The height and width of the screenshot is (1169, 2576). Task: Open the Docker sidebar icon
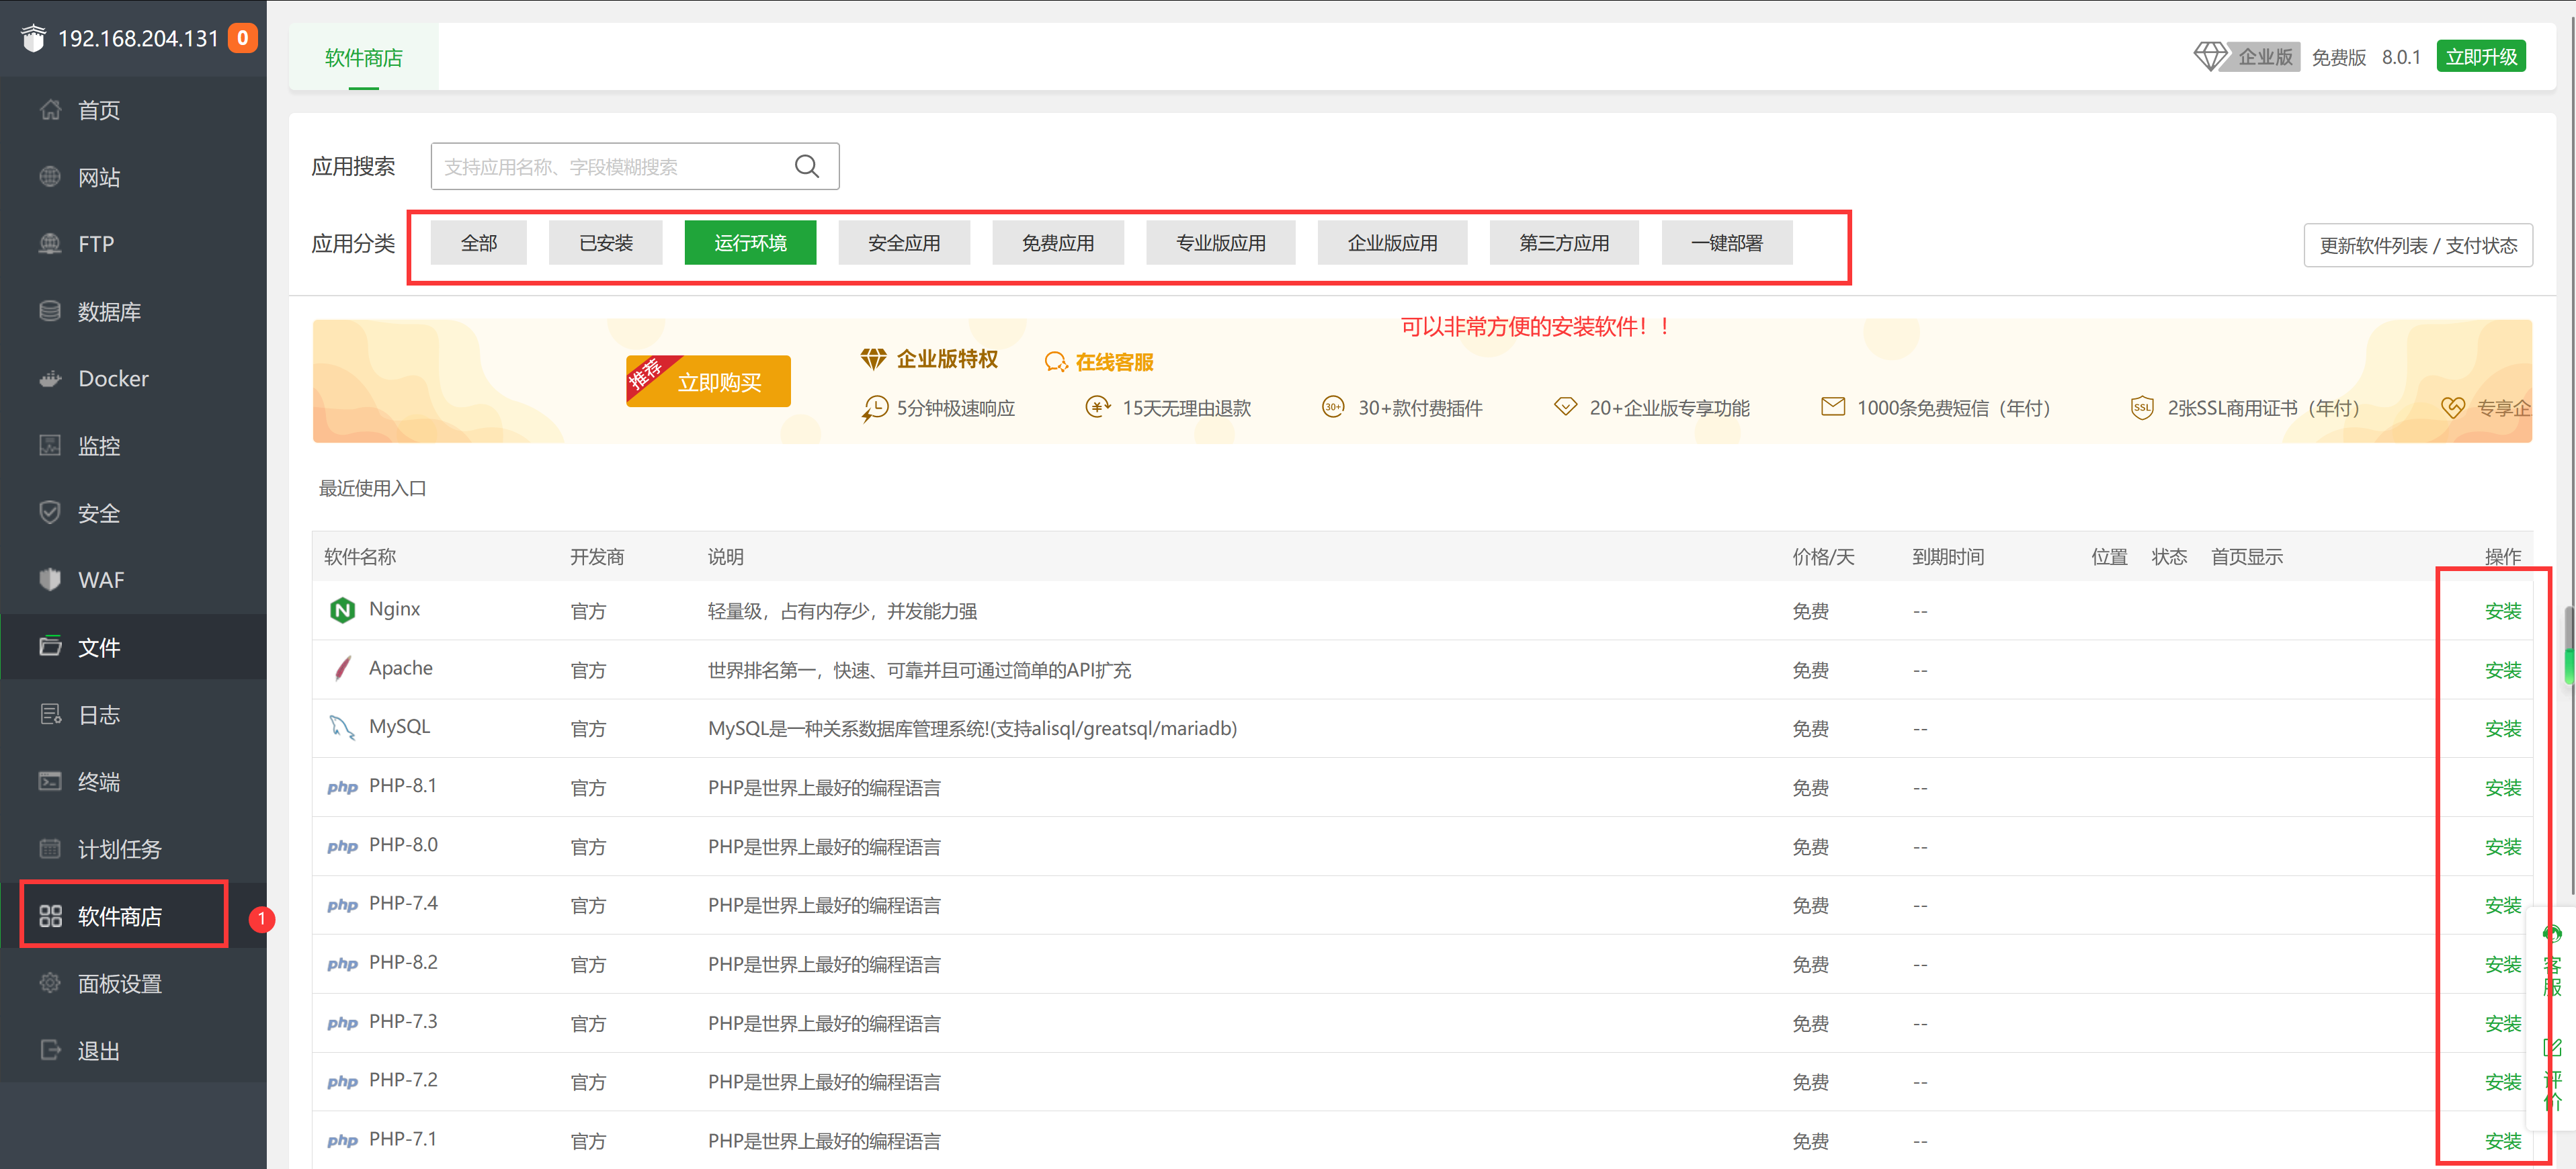(x=50, y=379)
